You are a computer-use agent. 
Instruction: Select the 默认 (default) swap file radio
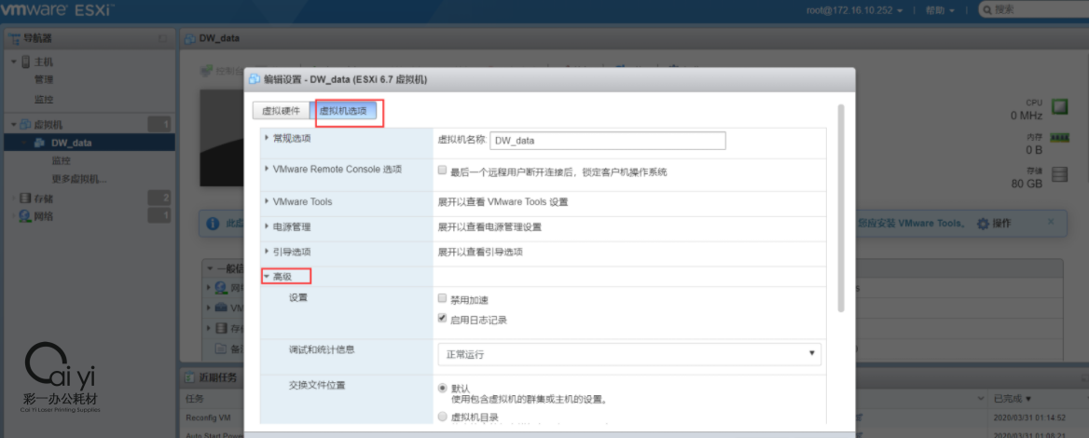point(443,388)
